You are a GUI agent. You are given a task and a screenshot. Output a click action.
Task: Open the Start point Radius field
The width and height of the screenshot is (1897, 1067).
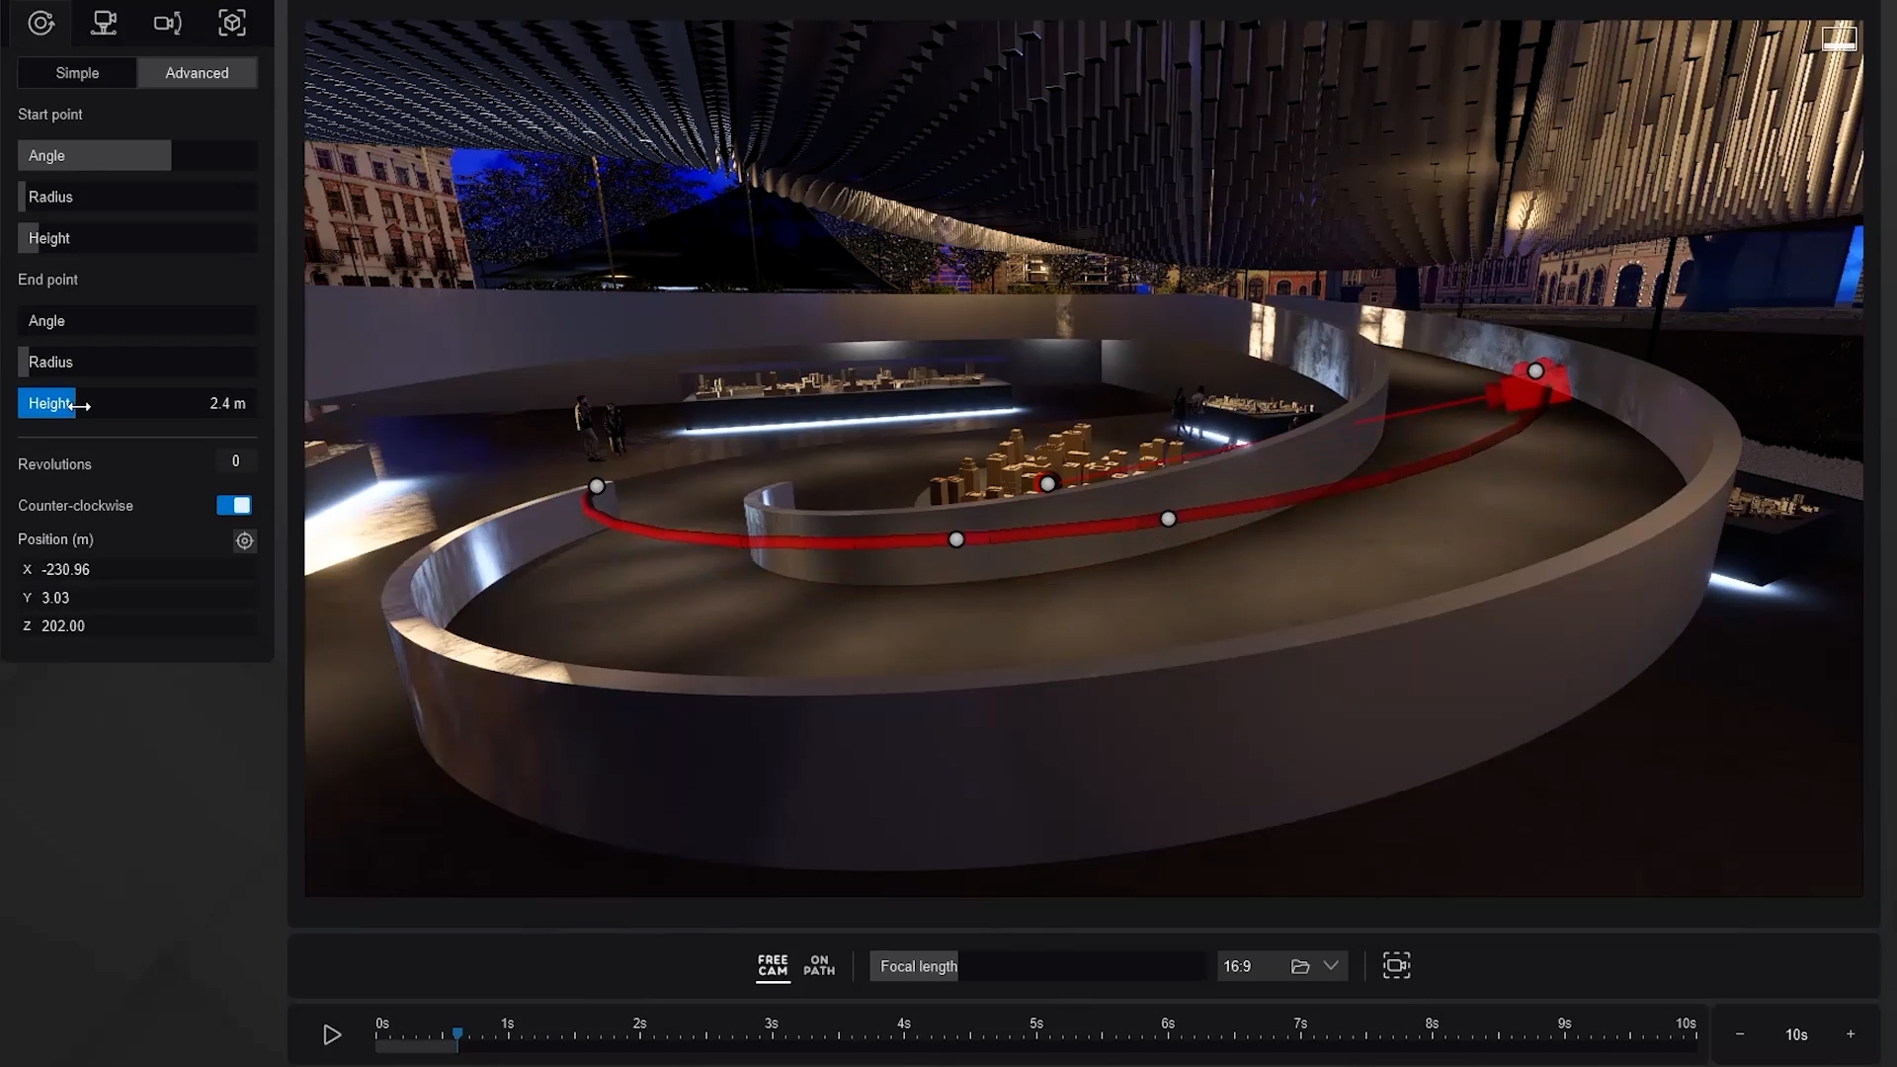tap(136, 196)
